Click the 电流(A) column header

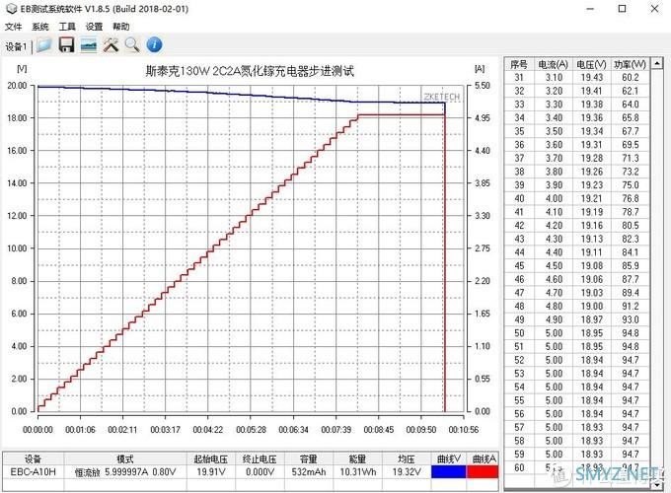(x=553, y=64)
